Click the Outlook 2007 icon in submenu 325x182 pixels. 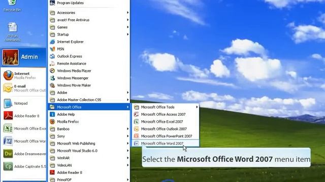pyautogui.click(x=137, y=129)
